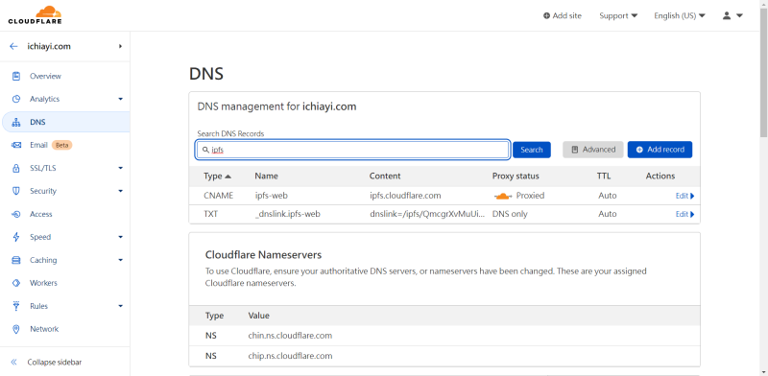Expand the SSL/TLS sidebar section

tap(121, 168)
